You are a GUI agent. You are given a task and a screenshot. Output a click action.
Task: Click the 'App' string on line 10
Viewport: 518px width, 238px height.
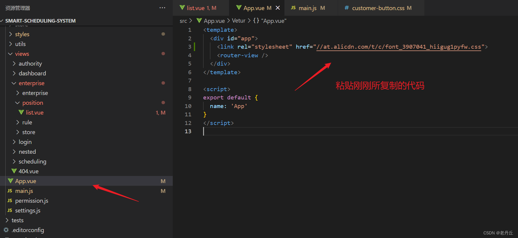239,106
